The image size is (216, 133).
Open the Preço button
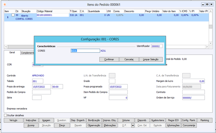click(x=62, y=125)
